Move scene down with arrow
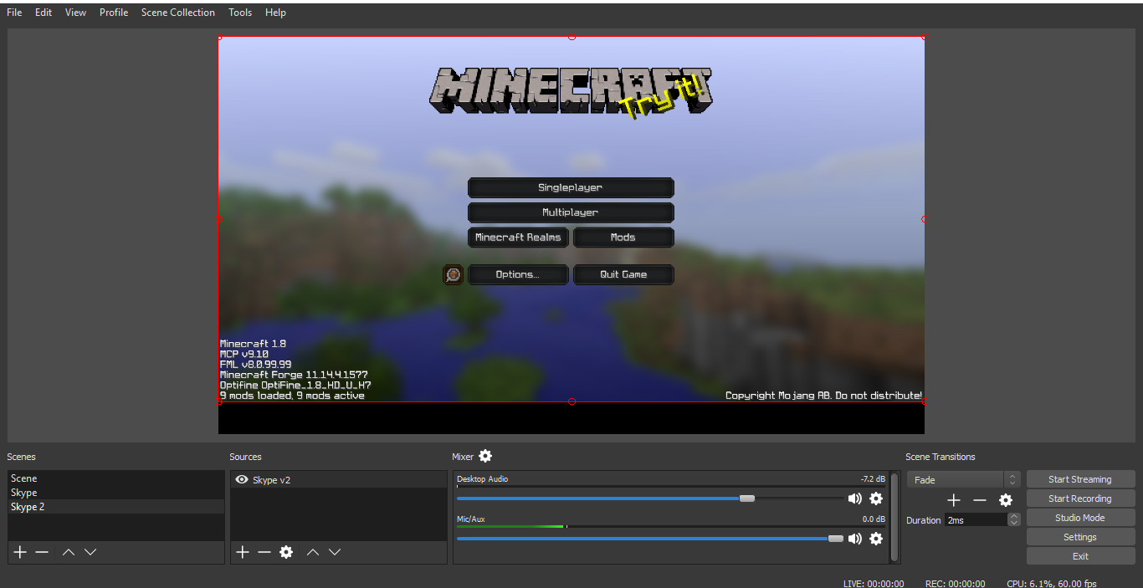Screen dimensions: 1143x588 [x=90, y=552]
